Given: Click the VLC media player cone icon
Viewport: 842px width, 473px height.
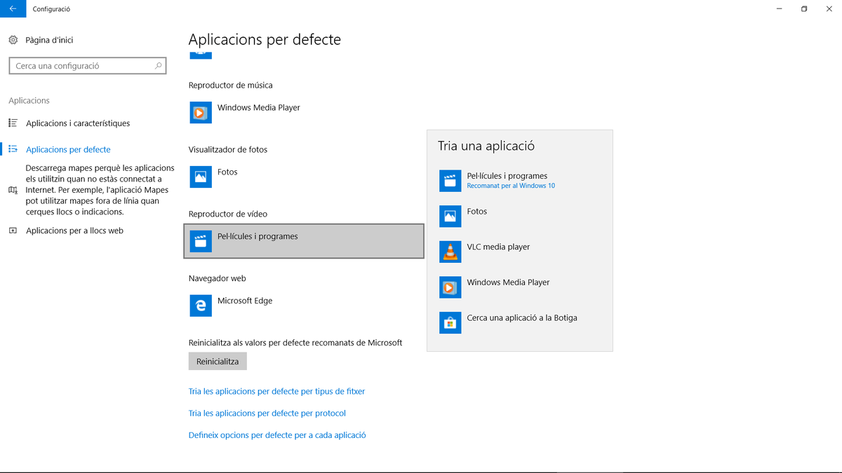Looking at the screenshot, I should pyautogui.click(x=450, y=252).
